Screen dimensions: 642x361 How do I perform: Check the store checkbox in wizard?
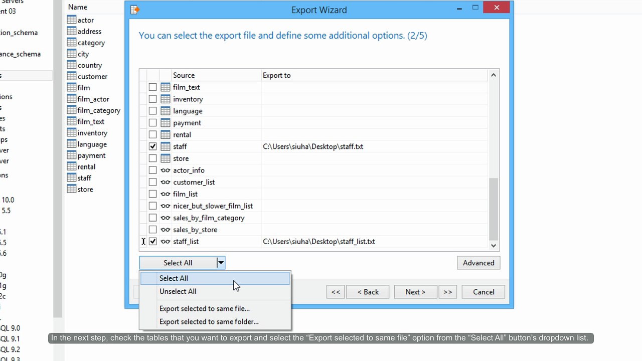coord(153,158)
